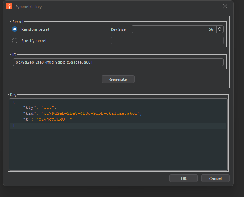The height and width of the screenshot is (197, 244).
Task: Click the Symmetric Key window title
Action: tap(28, 7)
